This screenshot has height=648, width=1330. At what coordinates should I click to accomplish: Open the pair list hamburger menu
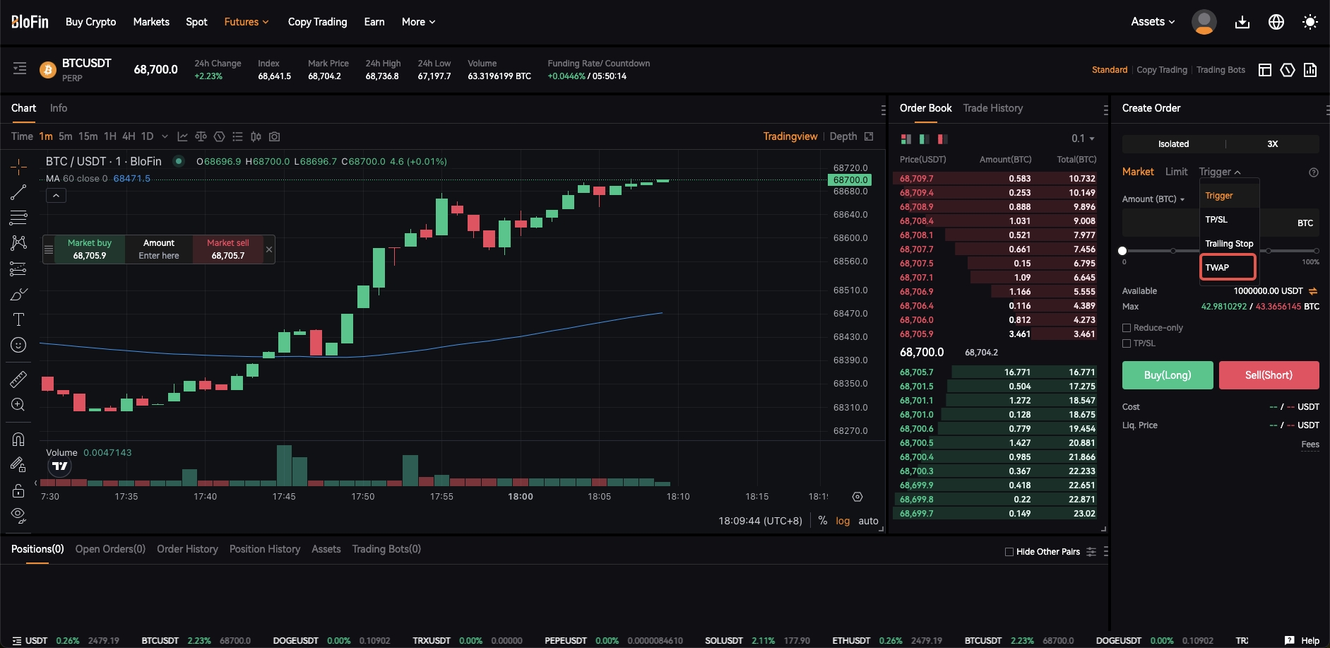click(20, 69)
